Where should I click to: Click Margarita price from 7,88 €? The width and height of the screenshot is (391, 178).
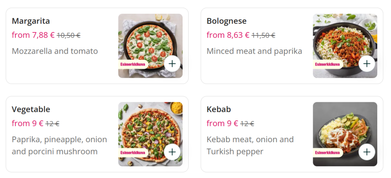tap(33, 35)
